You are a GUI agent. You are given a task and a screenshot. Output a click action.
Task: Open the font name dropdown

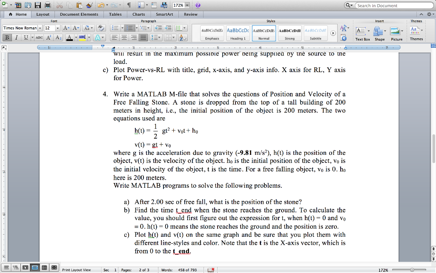point(40,28)
